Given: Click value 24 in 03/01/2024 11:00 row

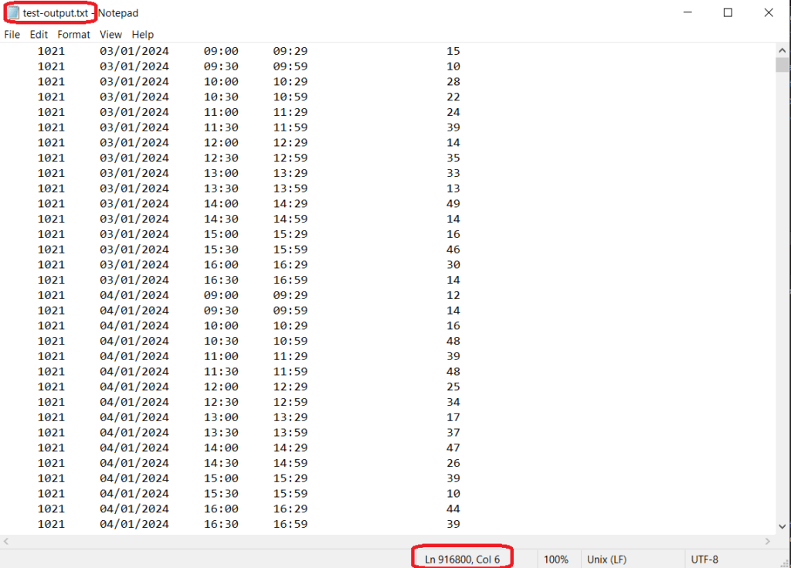Looking at the screenshot, I should (x=453, y=112).
